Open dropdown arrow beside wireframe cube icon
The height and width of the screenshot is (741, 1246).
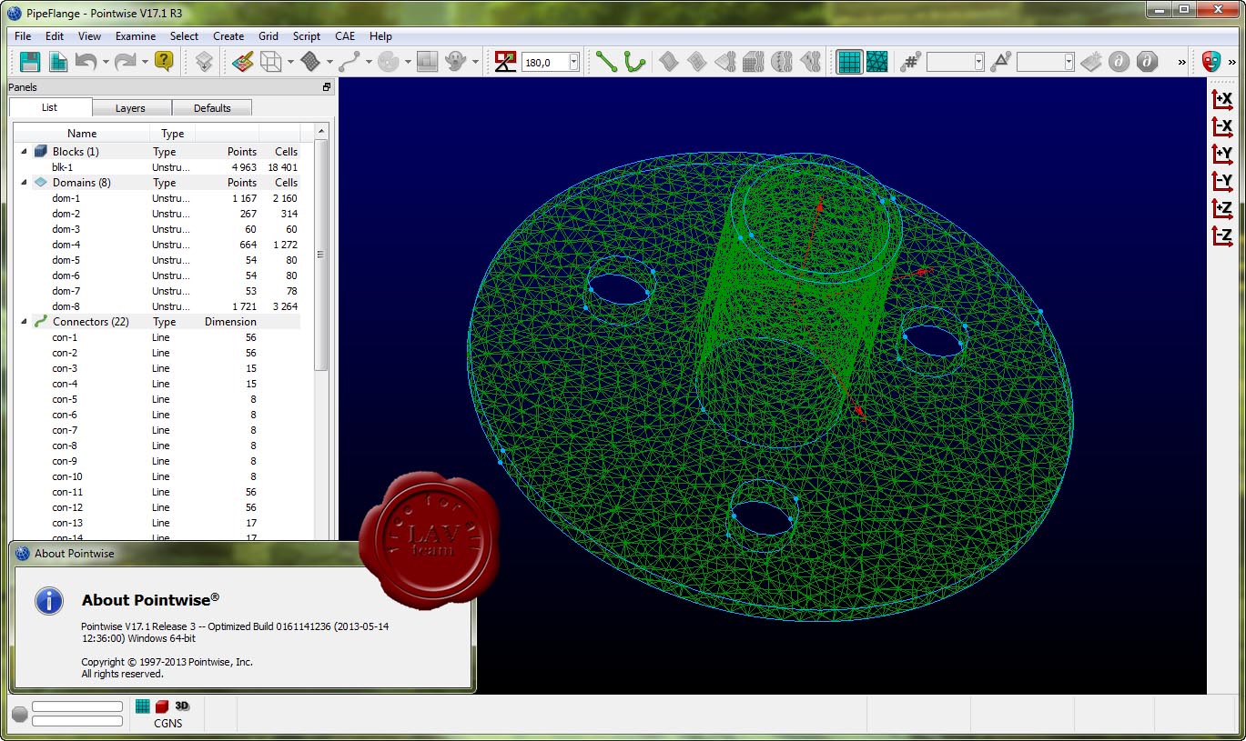point(289,62)
